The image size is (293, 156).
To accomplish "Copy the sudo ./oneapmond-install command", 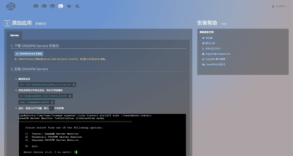I will point(52,102).
